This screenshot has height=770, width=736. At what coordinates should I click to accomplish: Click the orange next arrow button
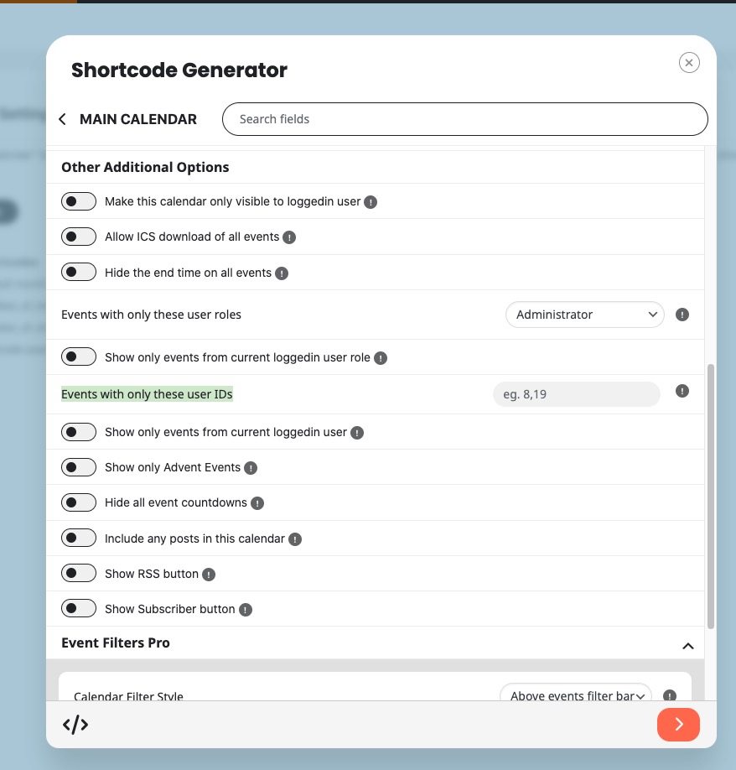(x=679, y=725)
